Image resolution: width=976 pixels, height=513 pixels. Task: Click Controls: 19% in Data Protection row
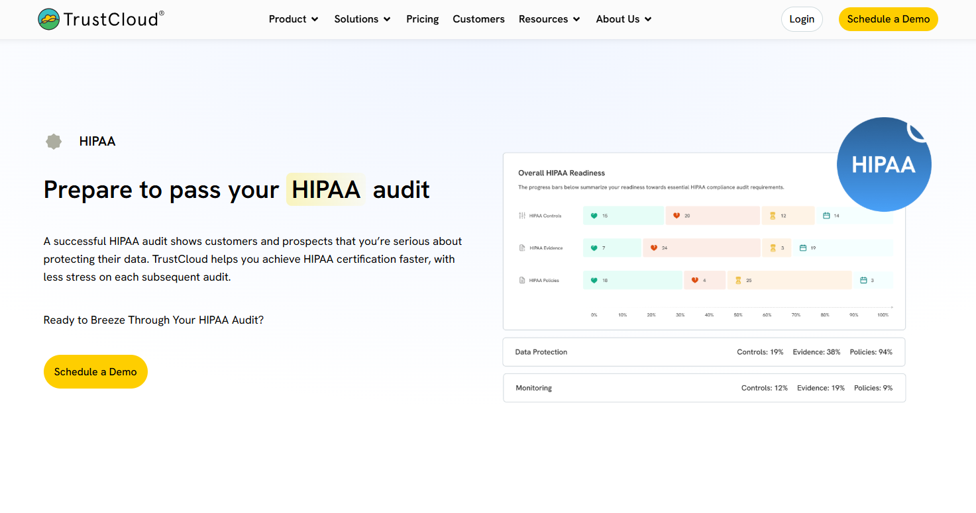[760, 352]
